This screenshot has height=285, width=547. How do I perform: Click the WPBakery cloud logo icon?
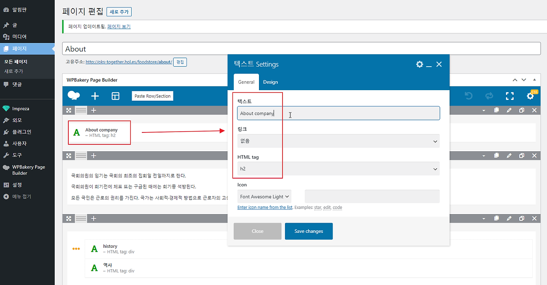pos(74,96)
